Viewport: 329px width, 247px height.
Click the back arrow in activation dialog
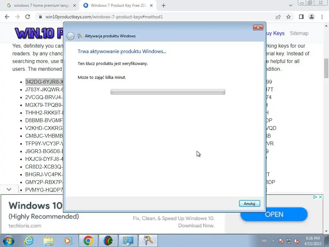[70, 36]
